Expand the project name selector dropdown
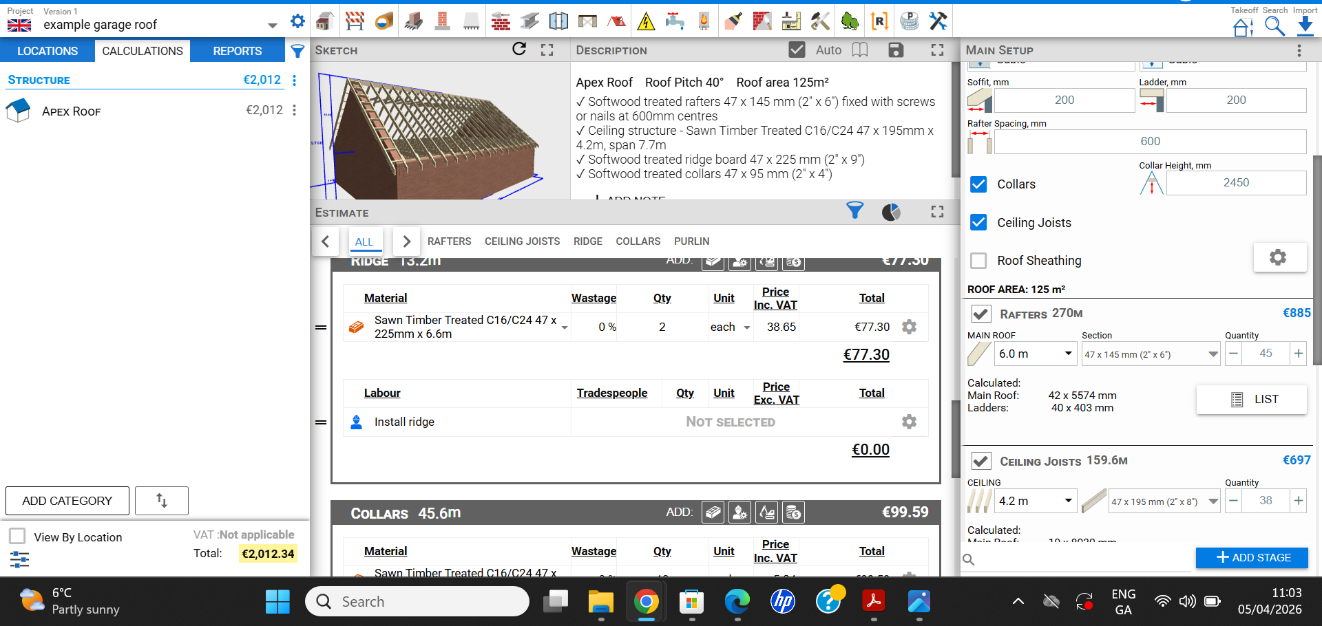Image resolution: width=1322 pixels, height=626 pixels. pos(272,24)
